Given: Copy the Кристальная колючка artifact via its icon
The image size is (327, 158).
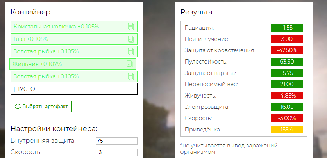Looking at the screenshot, I should [131, 27].
